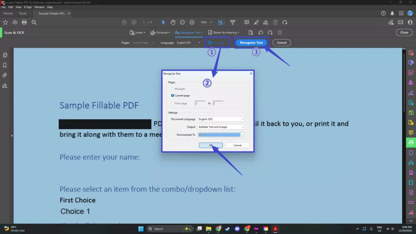The width and height of the screenshot is (416, 234).
Task: Open the apps grid icon
Action: [401, 13]
